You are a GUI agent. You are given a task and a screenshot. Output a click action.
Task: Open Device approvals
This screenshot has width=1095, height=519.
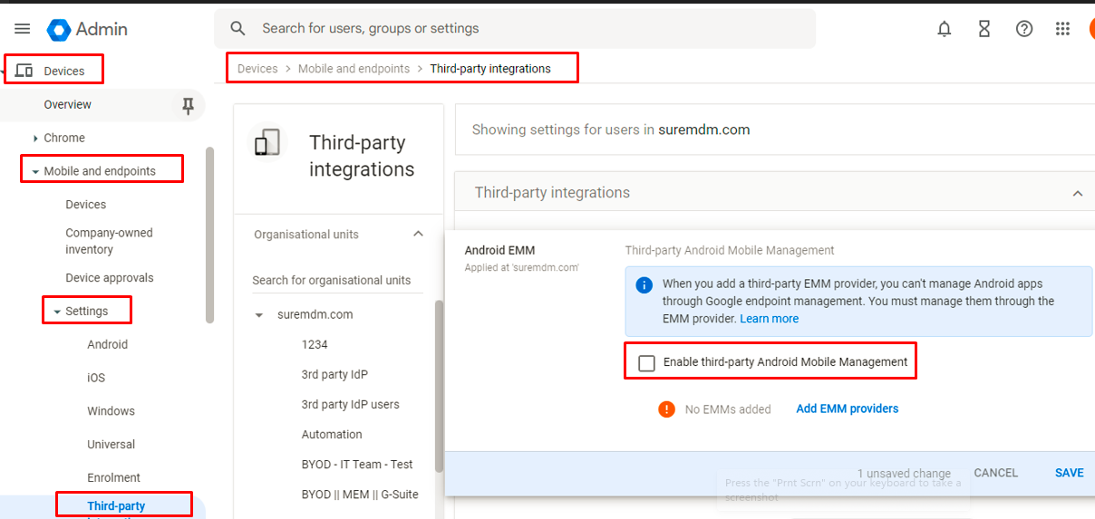(110, 278)
